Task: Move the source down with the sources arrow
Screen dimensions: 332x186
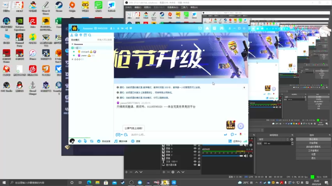Action: click(x=183, y=172)
